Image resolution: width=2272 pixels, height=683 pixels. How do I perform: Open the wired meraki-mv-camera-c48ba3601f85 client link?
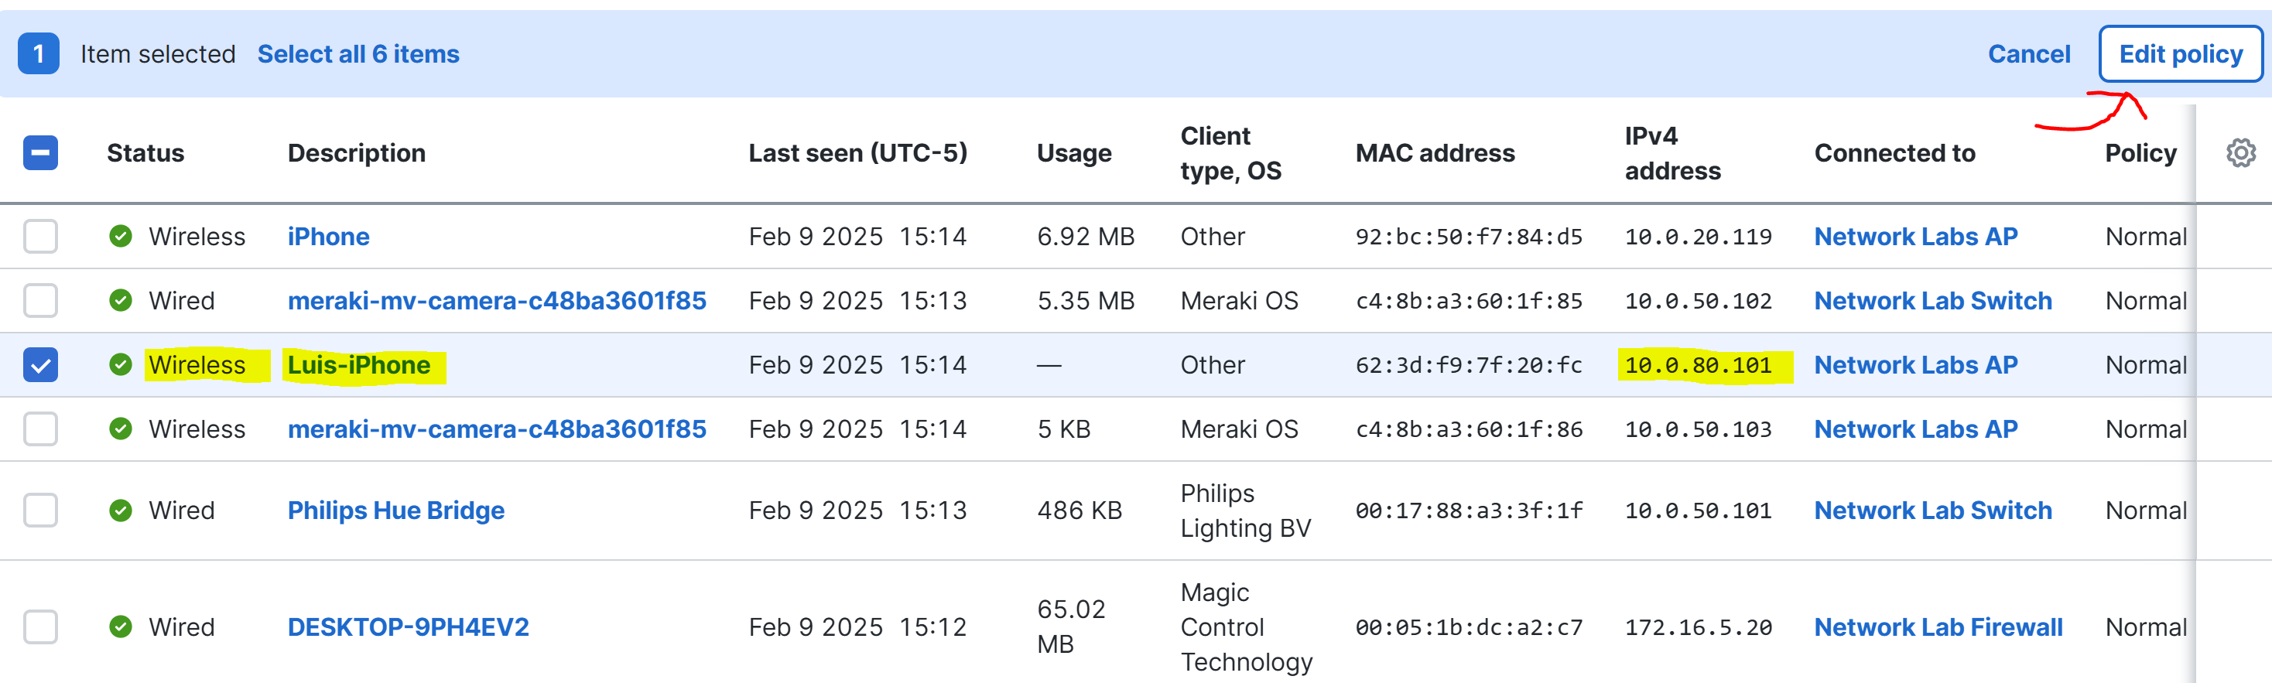(497, 301)
